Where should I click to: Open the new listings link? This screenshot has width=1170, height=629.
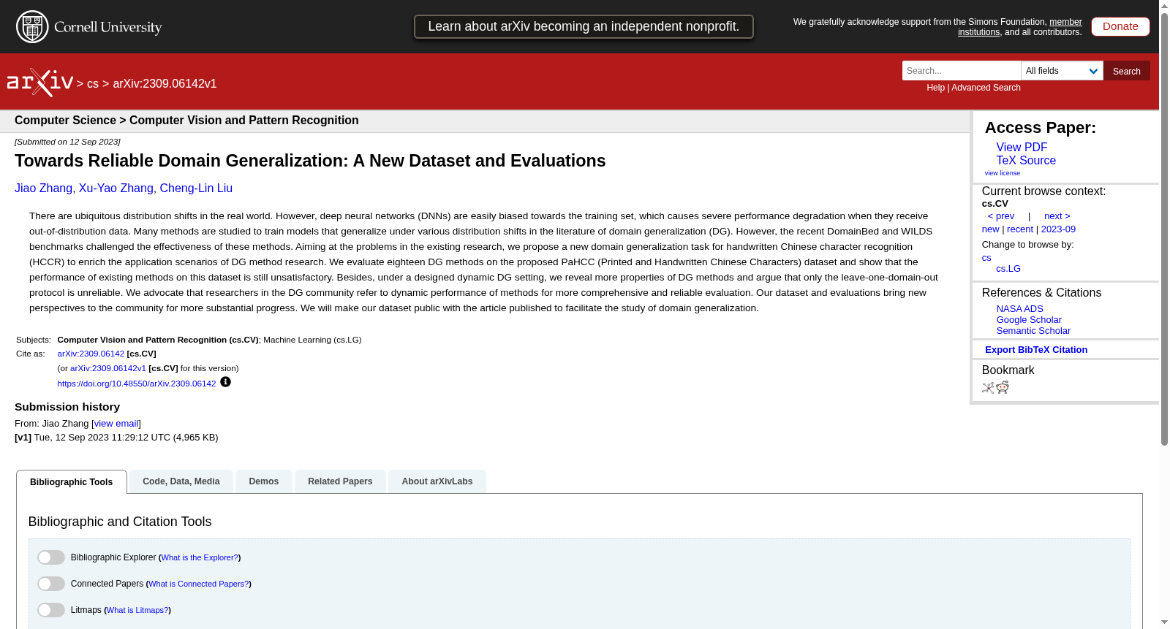pyautogui.click(x=990, y=229)
